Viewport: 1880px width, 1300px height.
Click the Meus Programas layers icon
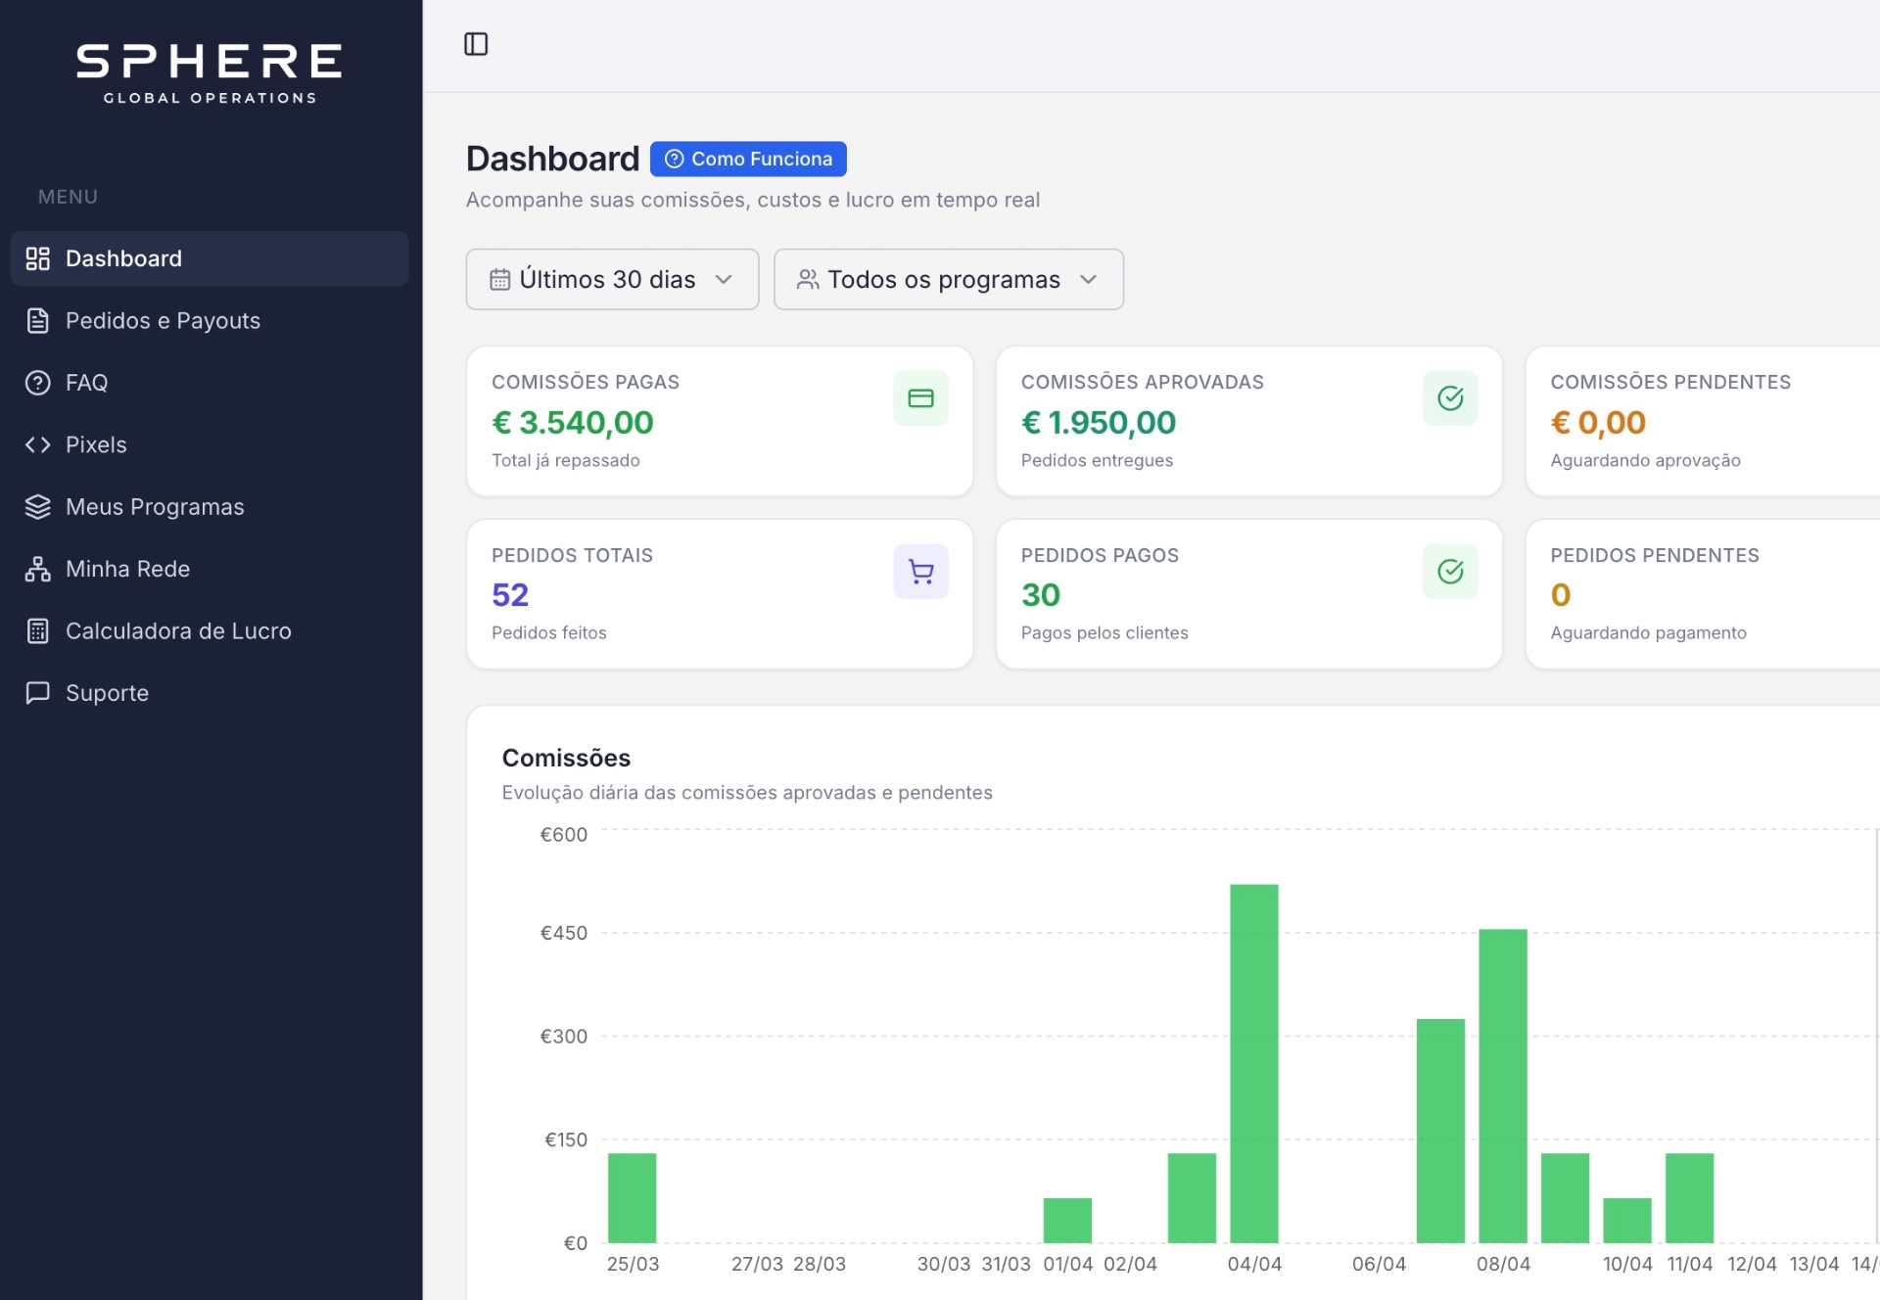[x=37, y=507]
